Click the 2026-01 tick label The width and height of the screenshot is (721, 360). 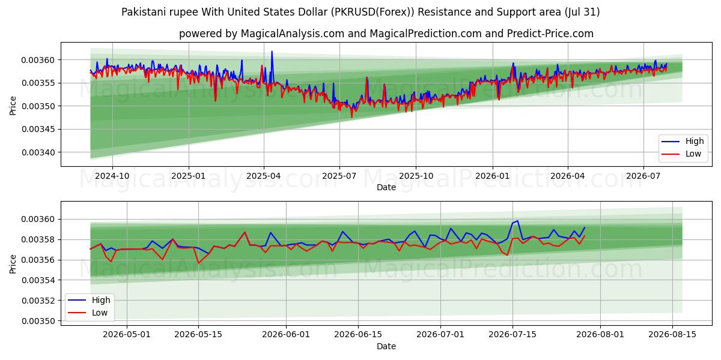[x=492, y=176]
